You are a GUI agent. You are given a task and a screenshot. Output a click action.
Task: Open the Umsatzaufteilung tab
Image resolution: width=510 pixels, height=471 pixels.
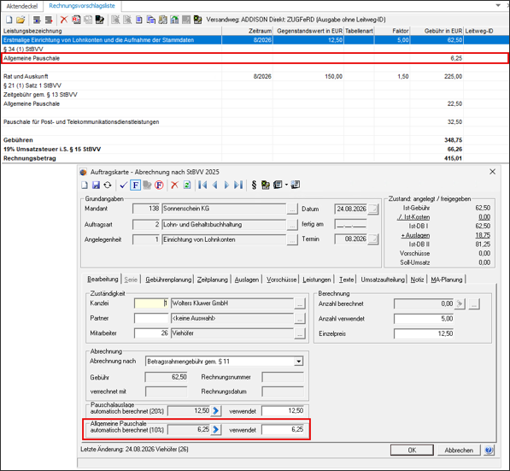tap(383, 280)
